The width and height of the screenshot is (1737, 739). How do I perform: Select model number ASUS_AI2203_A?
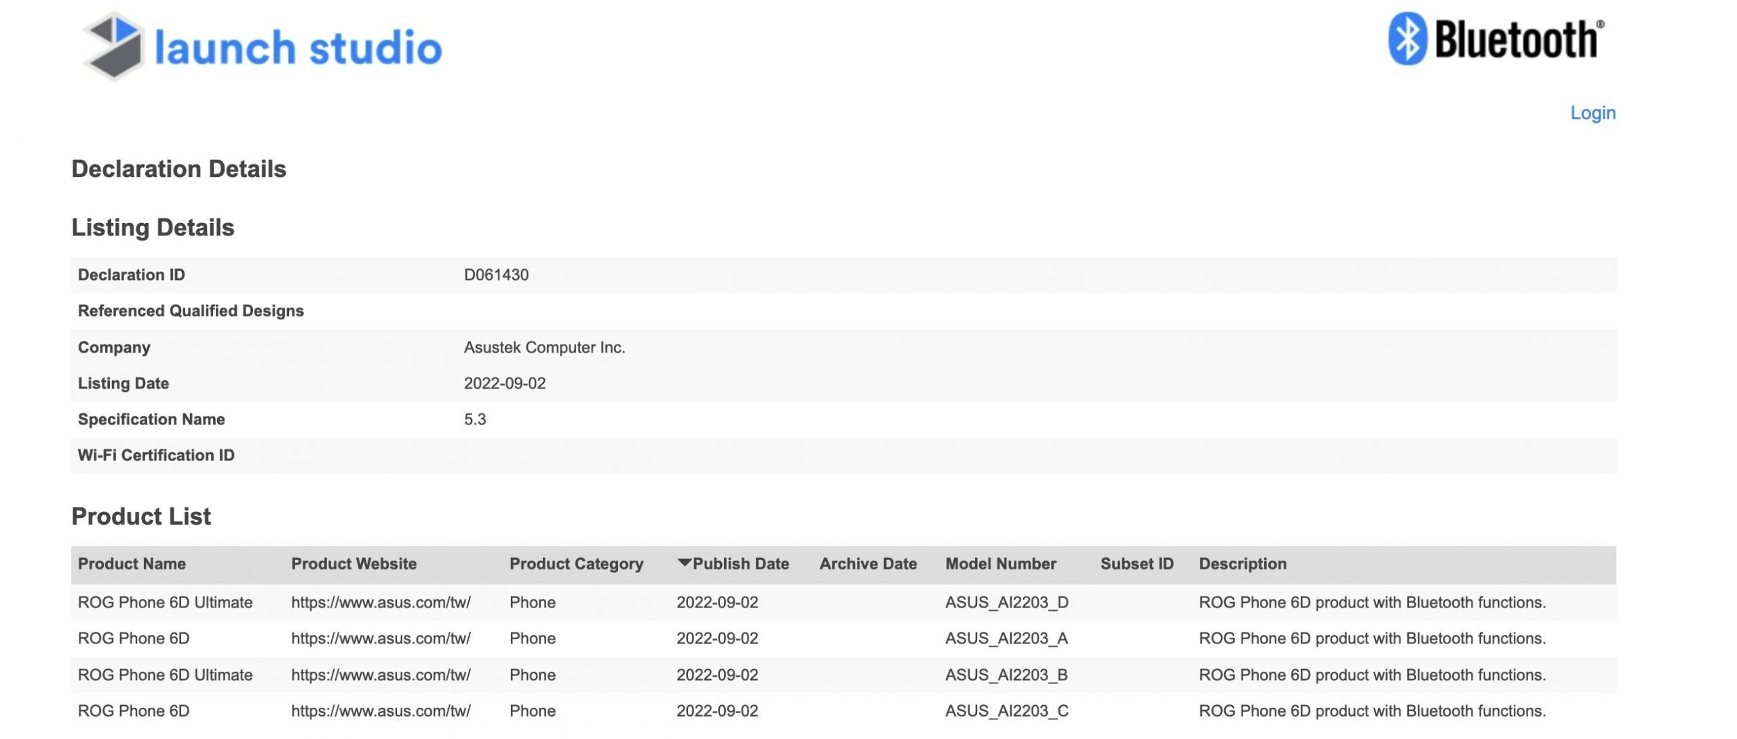pos(1006,638)
